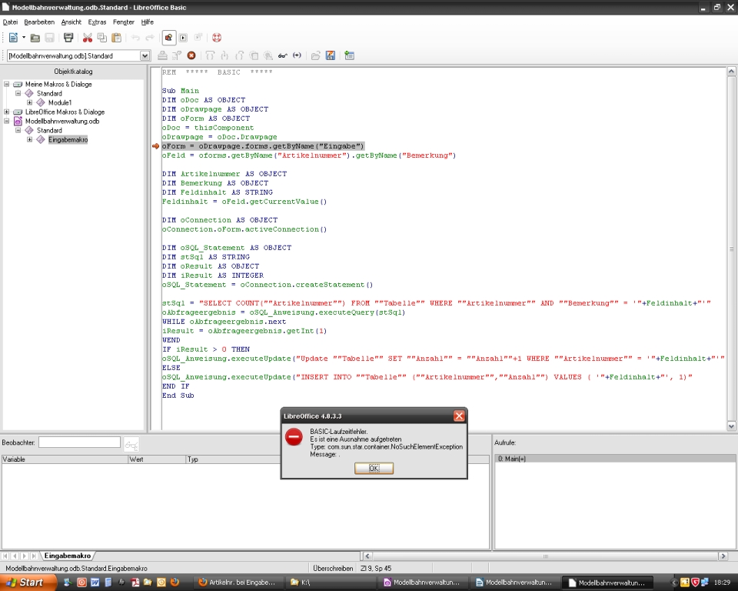The height and width of the screenshot is (591, 738).
Task: Paste clipboard contents via the Paste icon
Action: coord(116,38)
